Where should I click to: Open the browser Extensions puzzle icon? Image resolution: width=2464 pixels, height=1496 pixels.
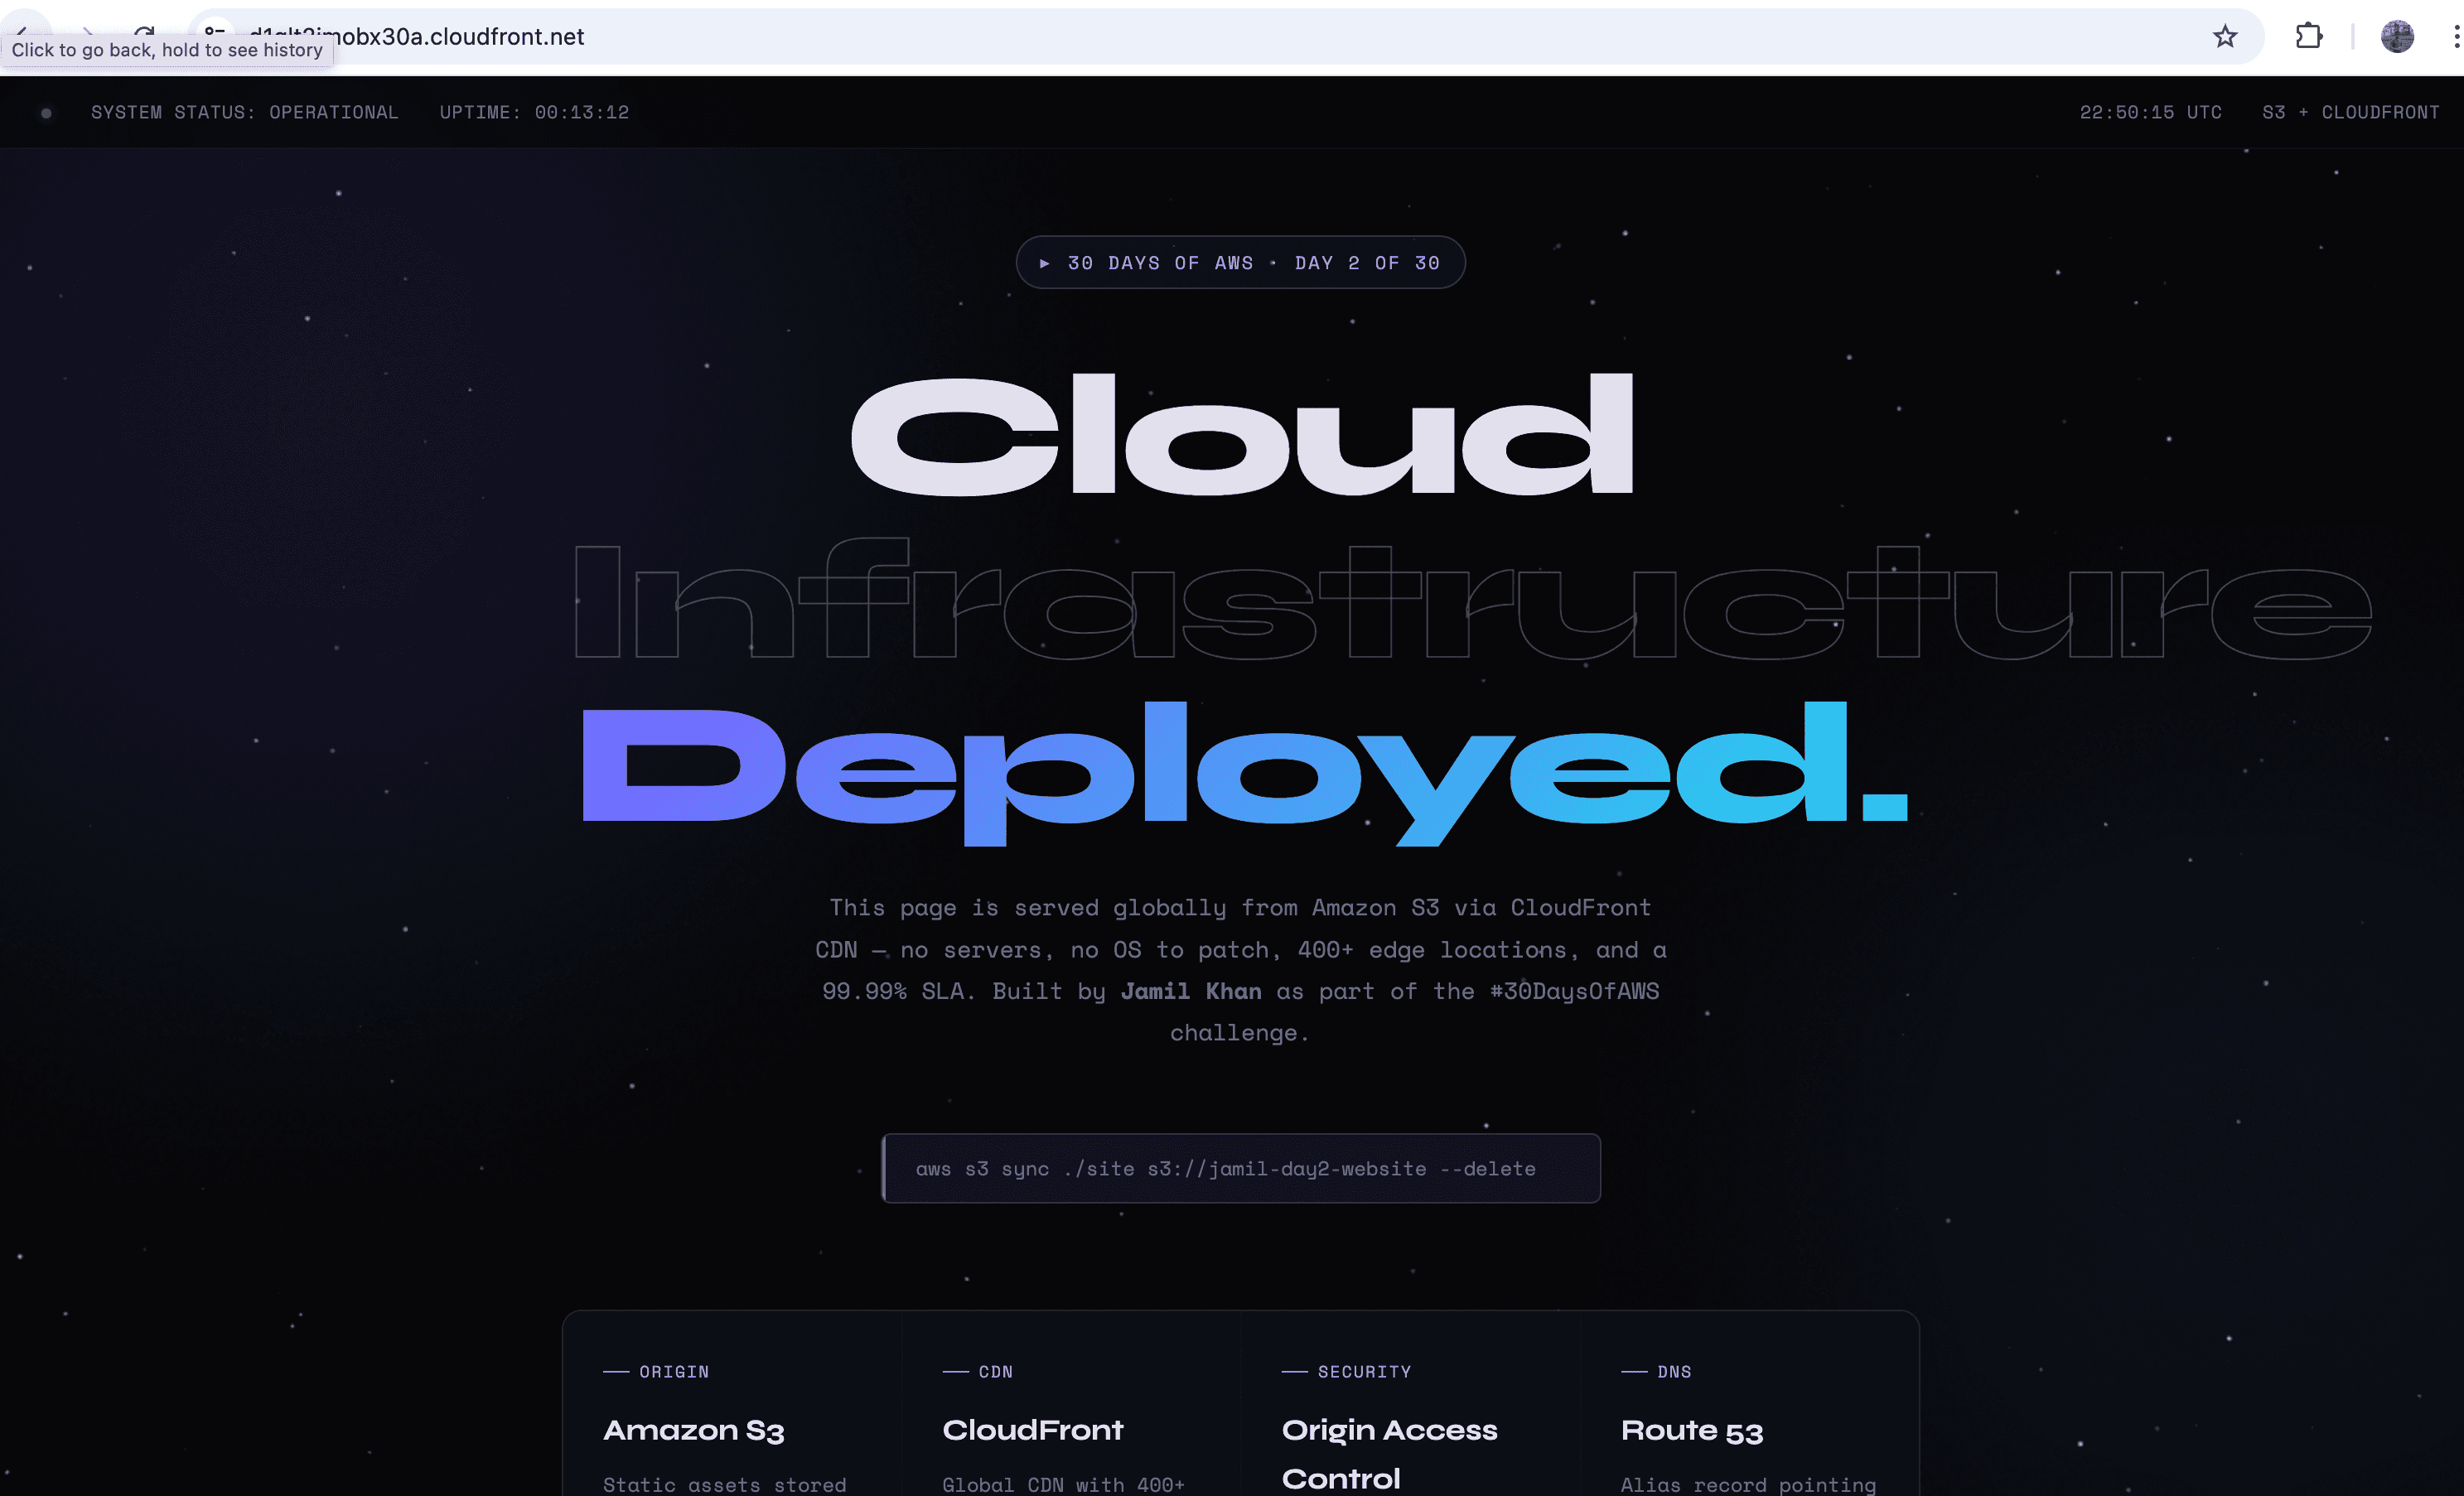(2309, 37)
